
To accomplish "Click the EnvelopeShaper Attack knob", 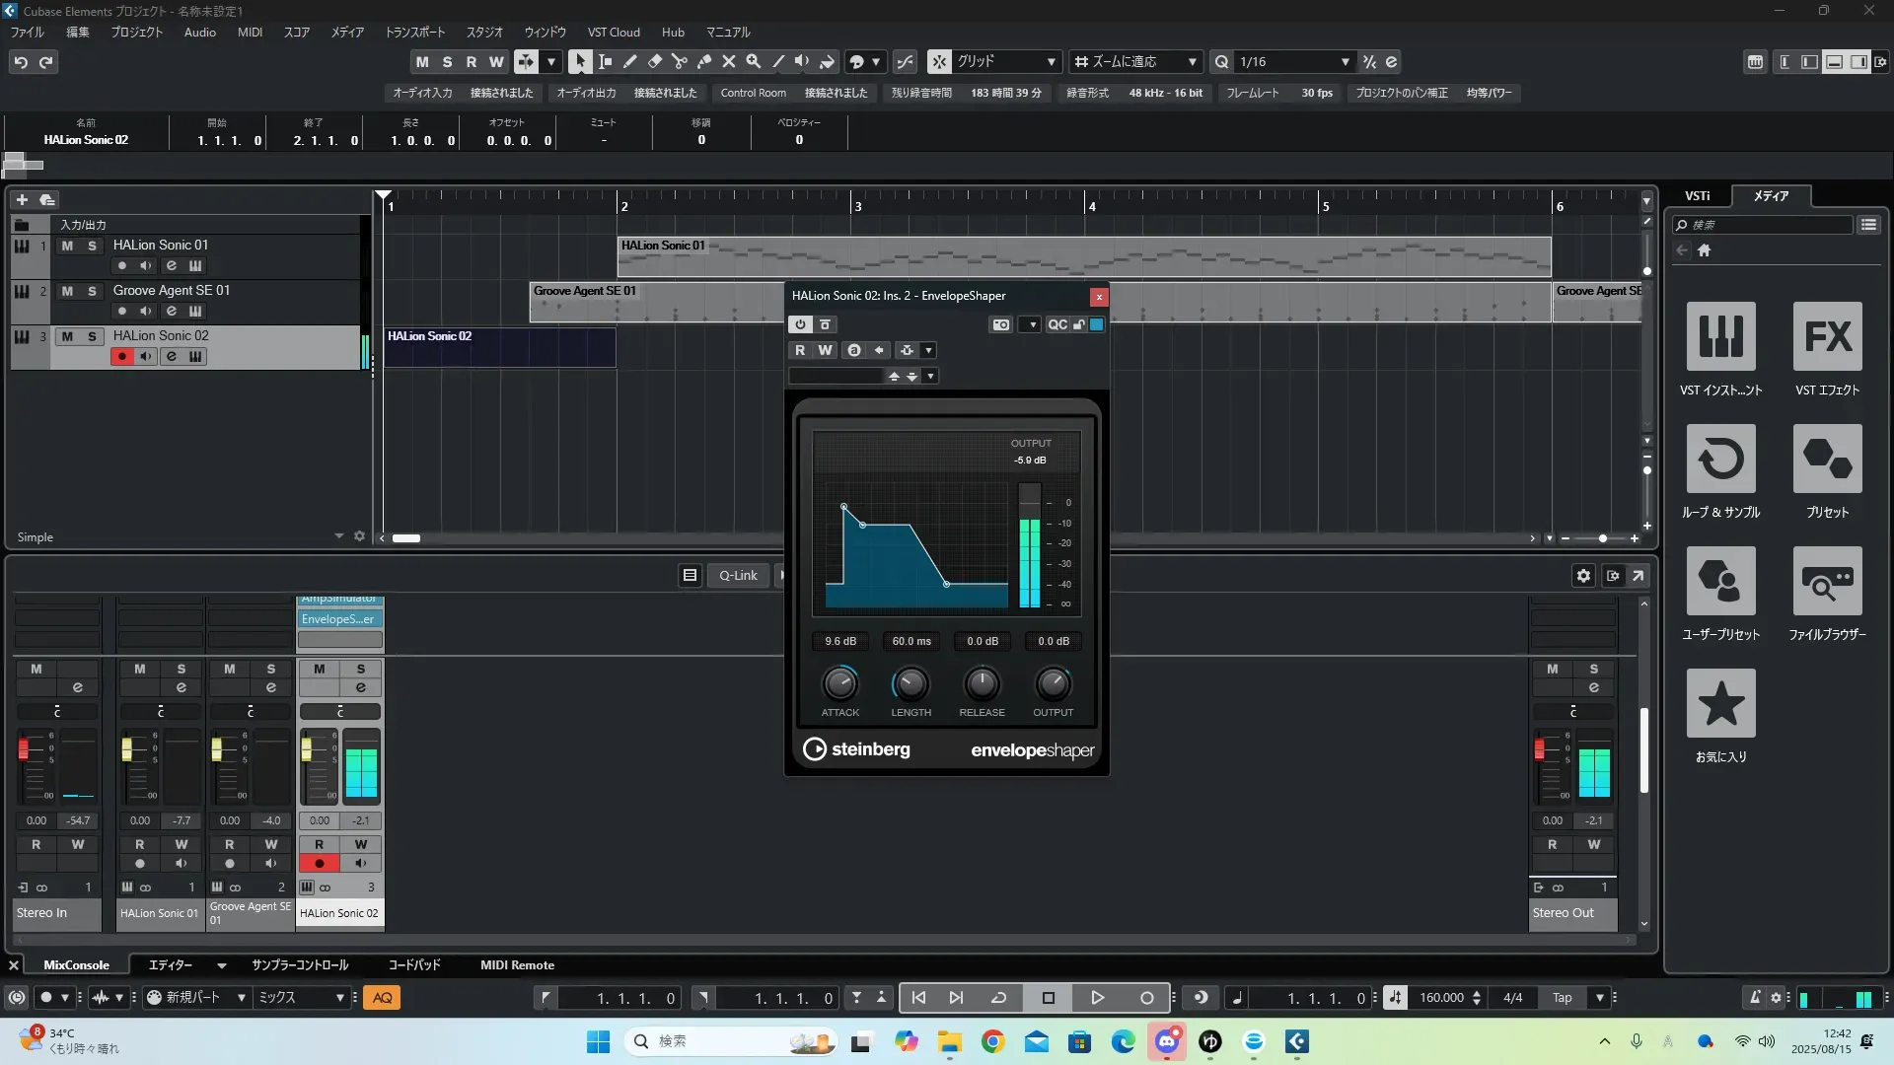I will pyautogui.click(x=839, y=683).
